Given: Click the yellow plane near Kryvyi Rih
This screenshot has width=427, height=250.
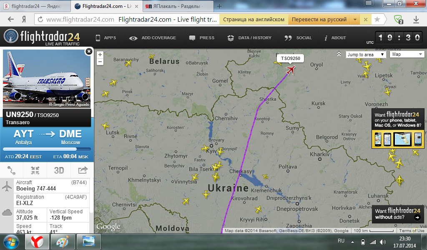Looking at the screenshot, I should [x=258, y=210].
